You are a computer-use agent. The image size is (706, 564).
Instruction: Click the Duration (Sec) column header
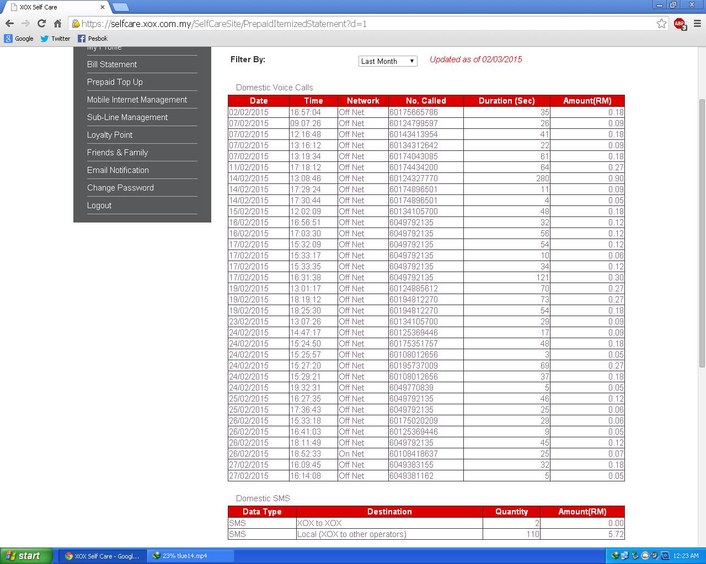506,101
